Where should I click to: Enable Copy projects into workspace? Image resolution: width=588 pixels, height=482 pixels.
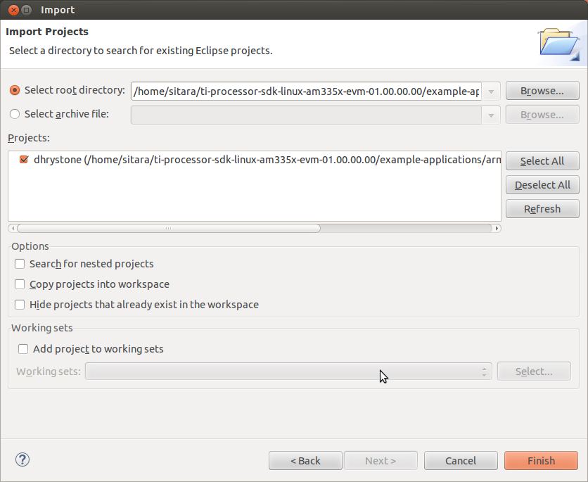(20, 284)
